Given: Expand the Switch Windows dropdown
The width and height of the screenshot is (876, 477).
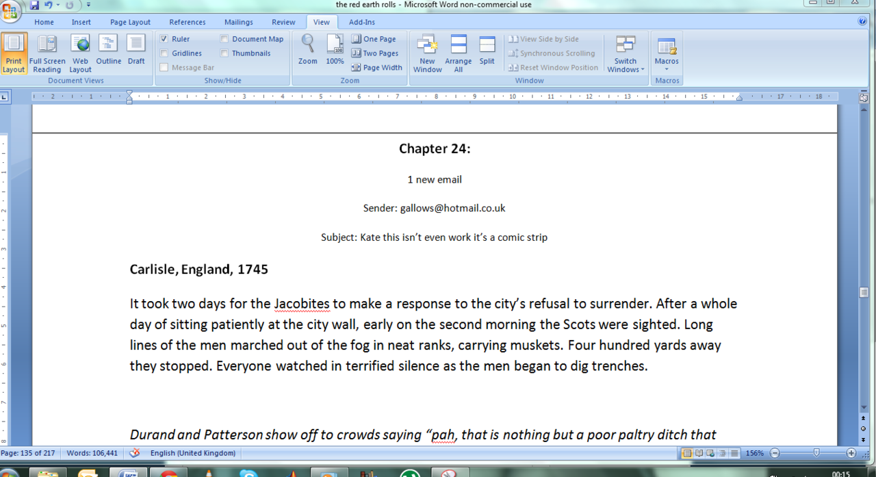Looking at the screenshot, I should (626, 55).
